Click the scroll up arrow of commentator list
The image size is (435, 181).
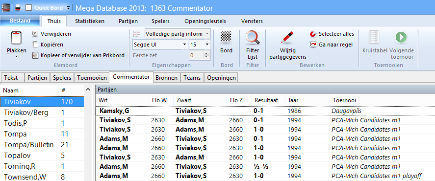(x=88, y=90)
